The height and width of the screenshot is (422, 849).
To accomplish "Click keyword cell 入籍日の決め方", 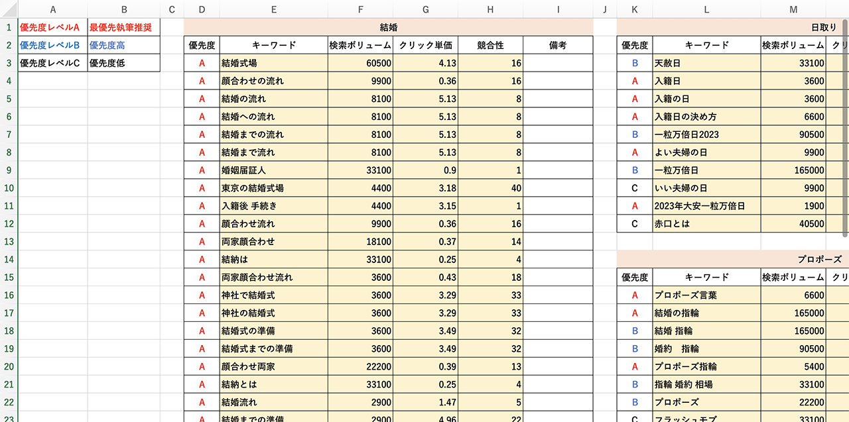I will pos(706,117).
